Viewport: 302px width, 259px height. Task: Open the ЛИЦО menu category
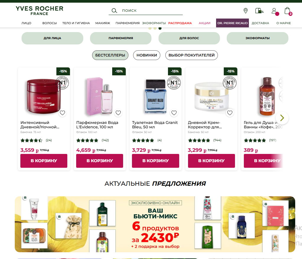tap(26, 23)
